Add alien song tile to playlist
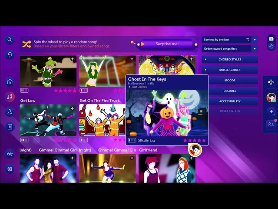The width and height of the screenshot is (278, 209). pos(73,59)
